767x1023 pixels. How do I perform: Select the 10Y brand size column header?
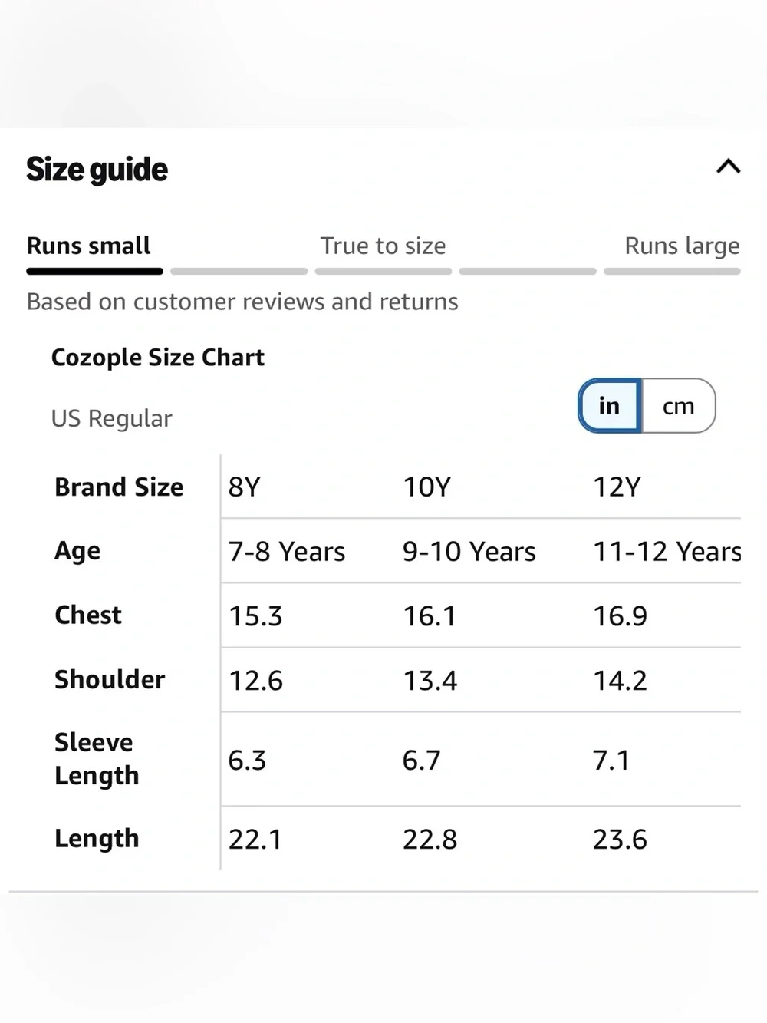(x=427, y=487)
